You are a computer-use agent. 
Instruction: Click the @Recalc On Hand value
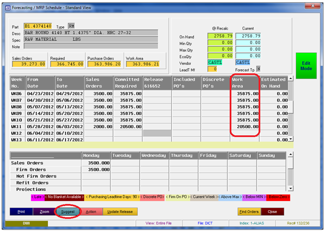coord(220,36)
